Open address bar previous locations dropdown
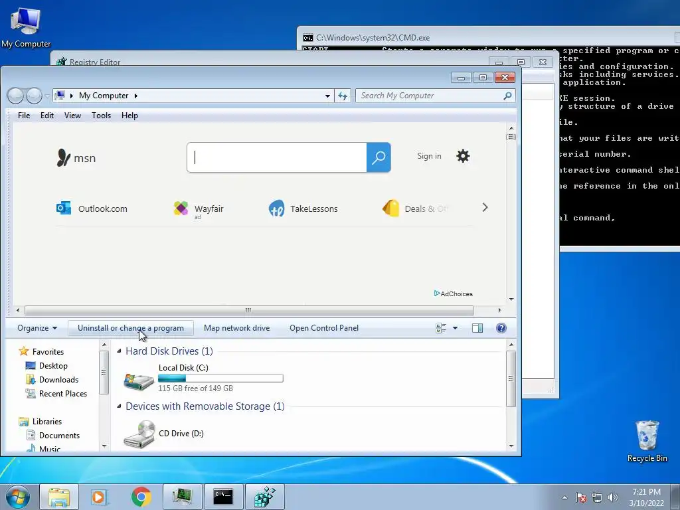Viewport: 680px width, 510px height. pyautogui.click(x=327, y=96)
